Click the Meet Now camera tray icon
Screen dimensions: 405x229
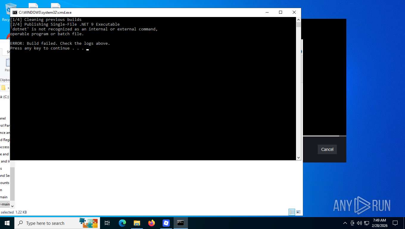[352, 223]
